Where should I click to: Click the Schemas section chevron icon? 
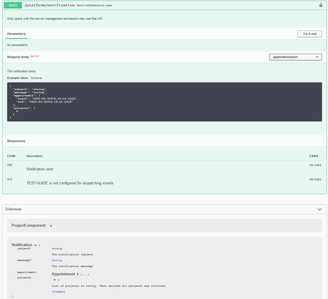[320, 209]
